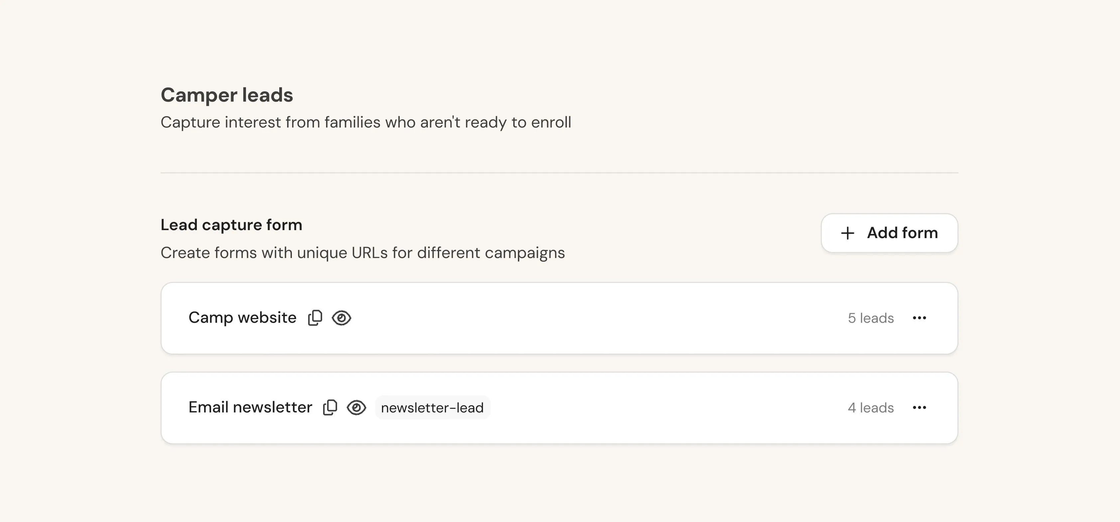
Task: View the 5 leads count for Camp website
Action: pos(870,318)
